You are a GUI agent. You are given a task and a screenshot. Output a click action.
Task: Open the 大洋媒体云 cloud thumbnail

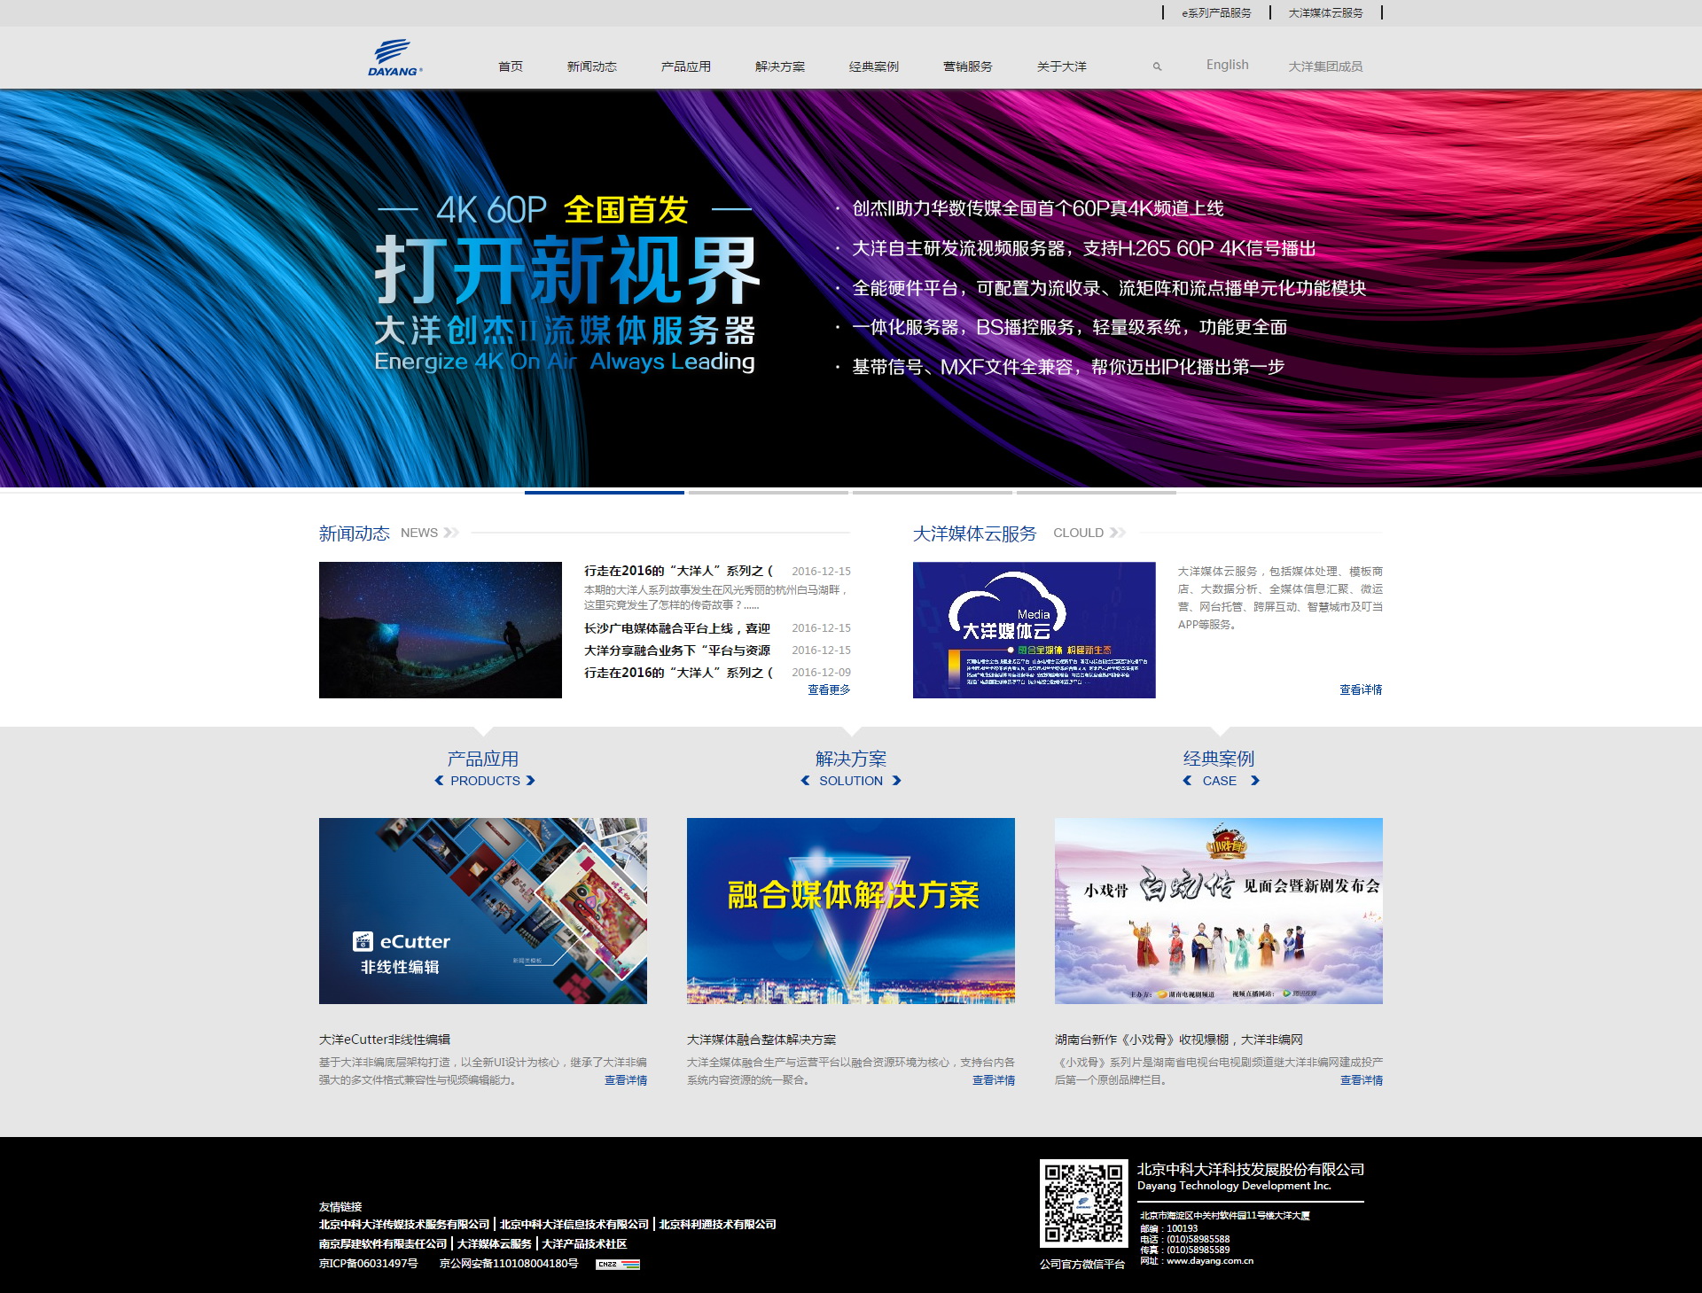(x=1034, y=630)
